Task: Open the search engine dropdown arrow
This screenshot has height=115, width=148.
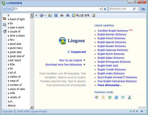Action: tap(138, 9)
